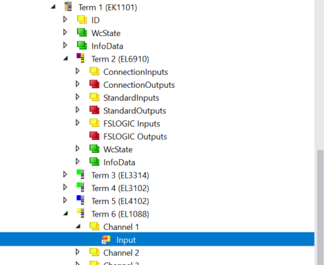The width and height of the screenshot is (324, 265).
Task: Select WcState under Term 1
Action: click(x=106, y=33)
